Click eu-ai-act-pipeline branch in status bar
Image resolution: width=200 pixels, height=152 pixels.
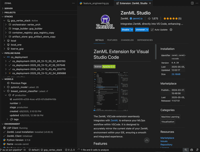(x=13, y=150)
